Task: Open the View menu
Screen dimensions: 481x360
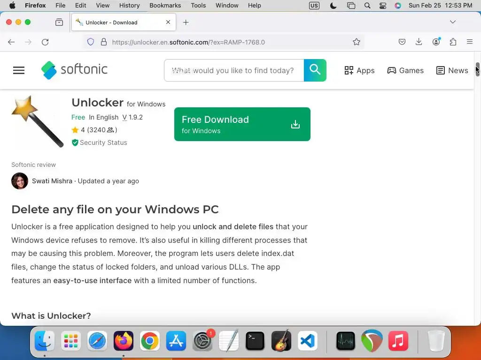Action: click(103, 6)
